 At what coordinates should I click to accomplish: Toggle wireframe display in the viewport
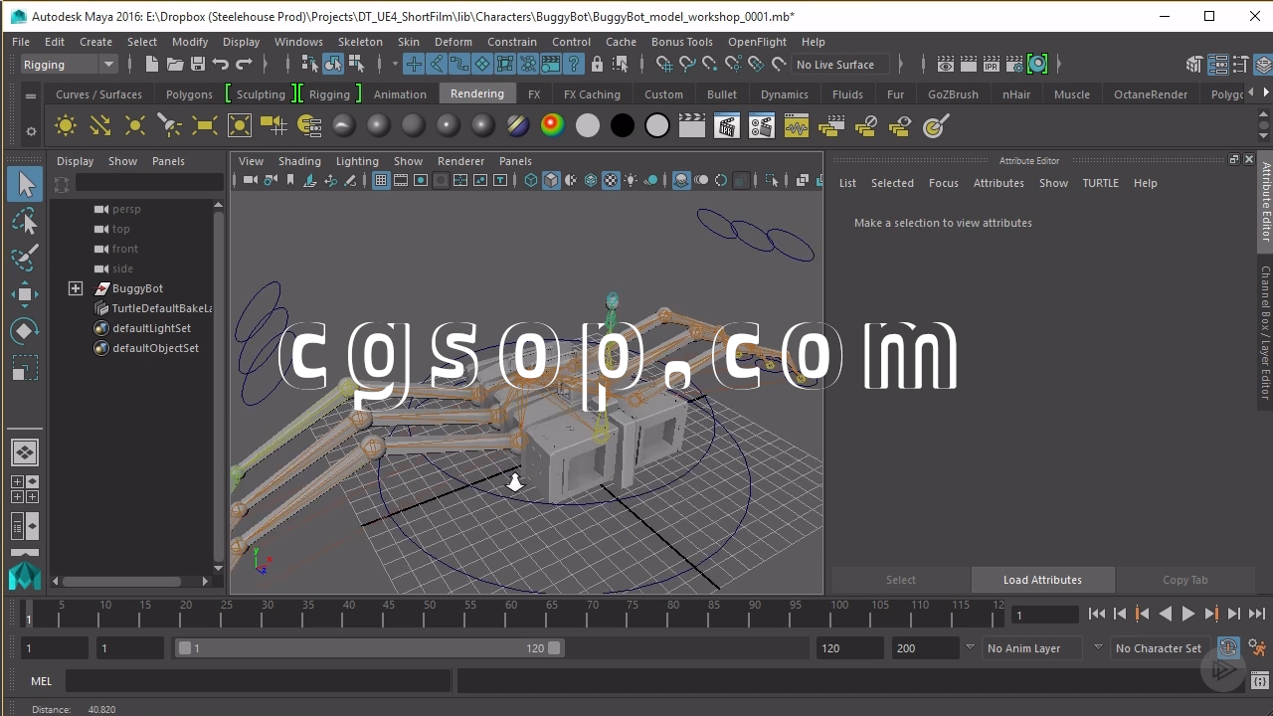[531, 181]
